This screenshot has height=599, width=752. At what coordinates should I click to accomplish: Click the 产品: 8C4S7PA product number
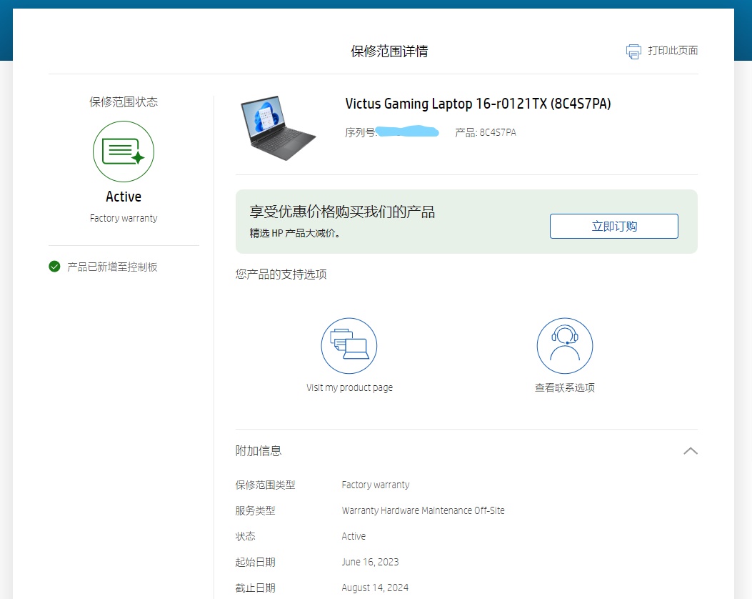pos(486,132)
